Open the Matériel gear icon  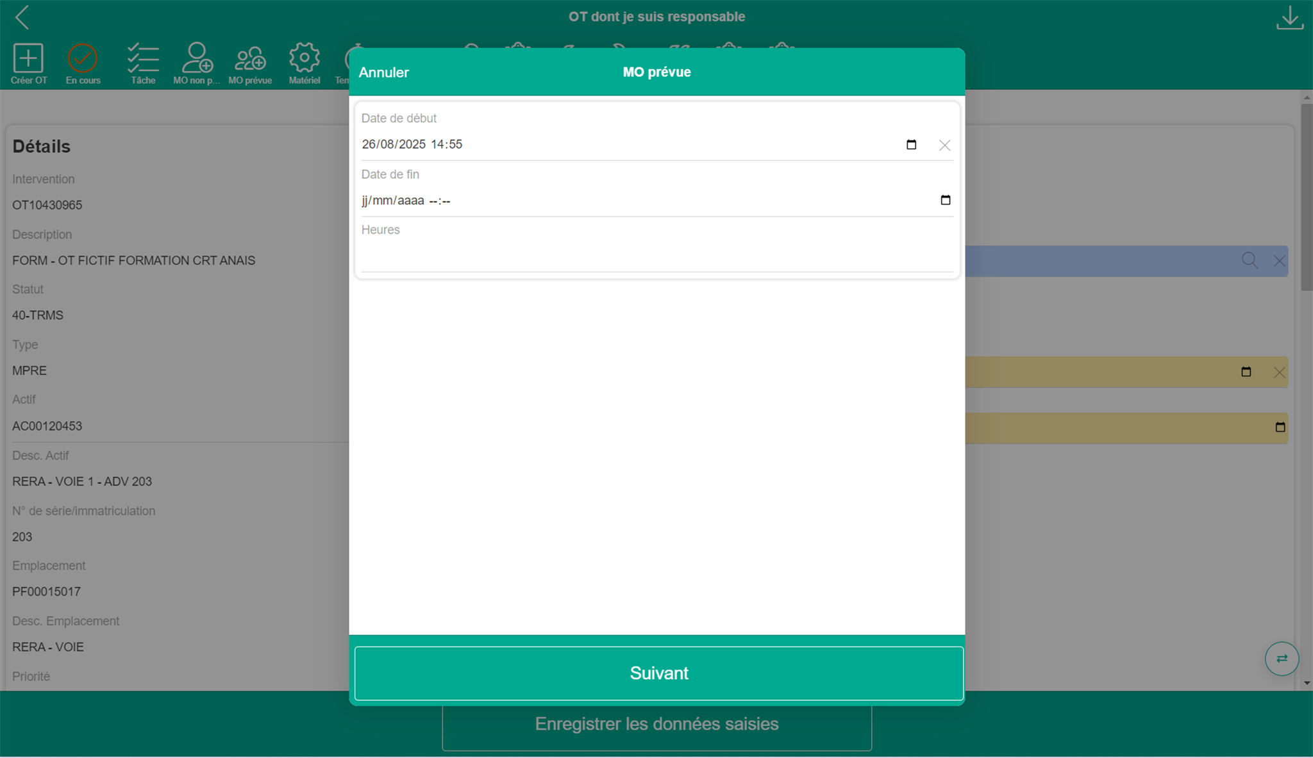tap(304, 58)
